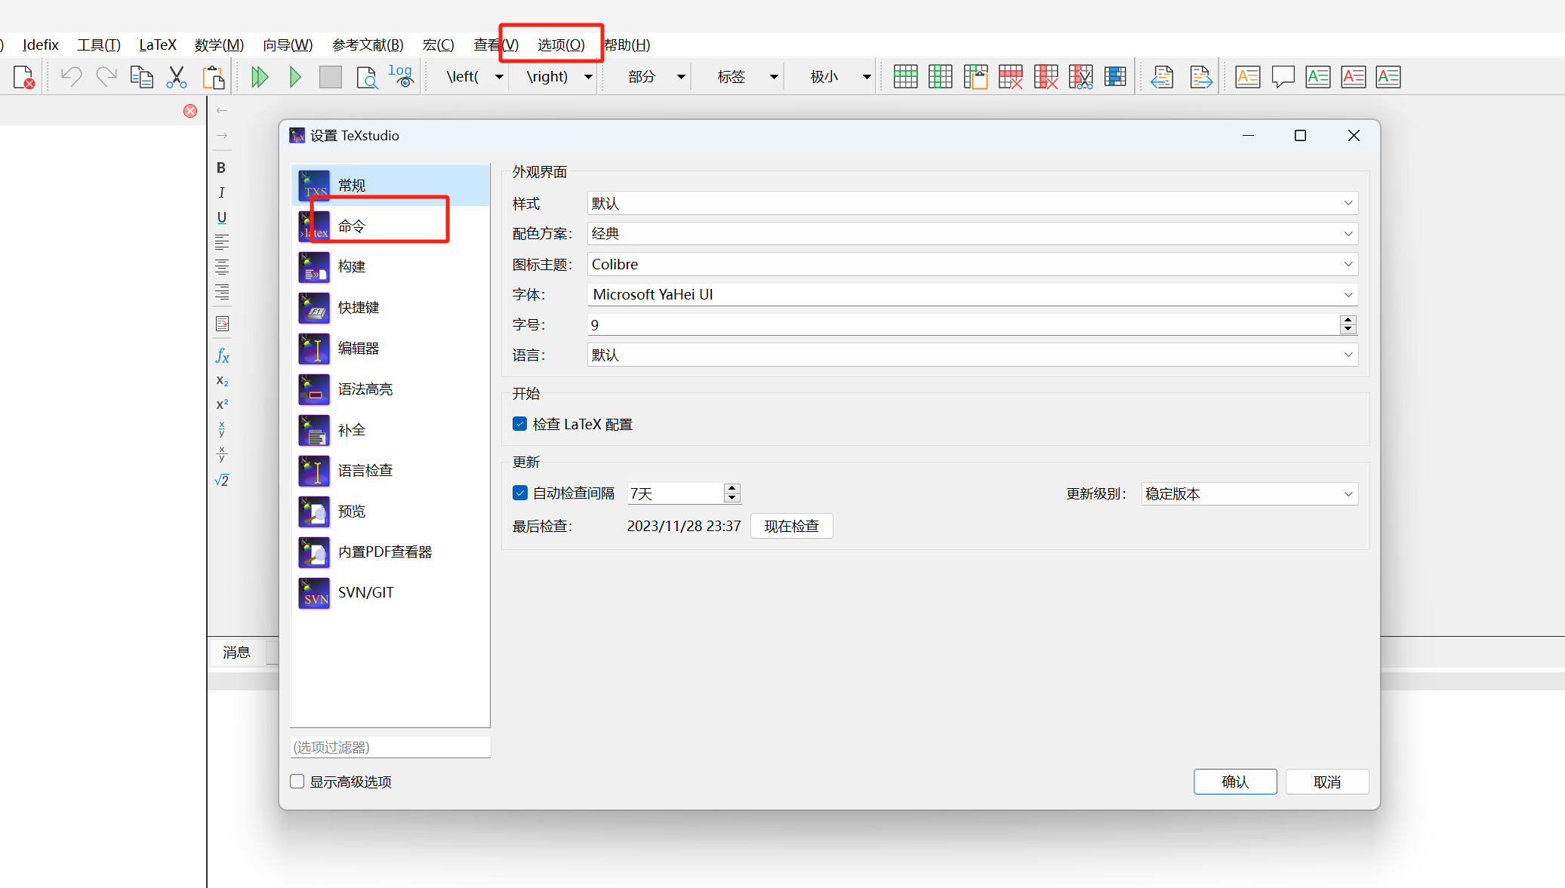Click the back arrow in sidebar
The image size is (1565, 888).
point(222,110)
